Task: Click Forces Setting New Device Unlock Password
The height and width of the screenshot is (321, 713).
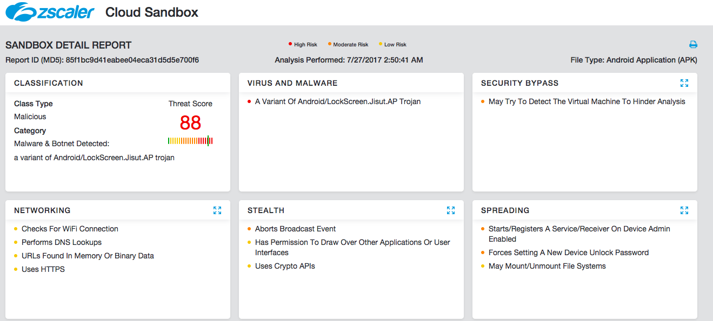Action: [569, 252]
